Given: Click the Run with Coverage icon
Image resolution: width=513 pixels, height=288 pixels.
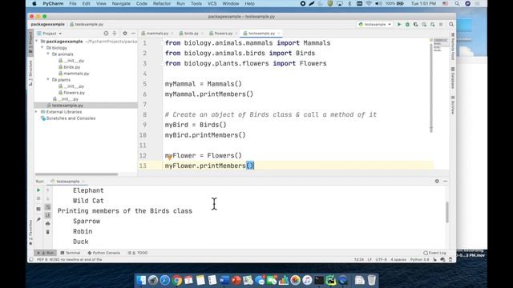Looking at the screenshot, I should tap(415, 25).
